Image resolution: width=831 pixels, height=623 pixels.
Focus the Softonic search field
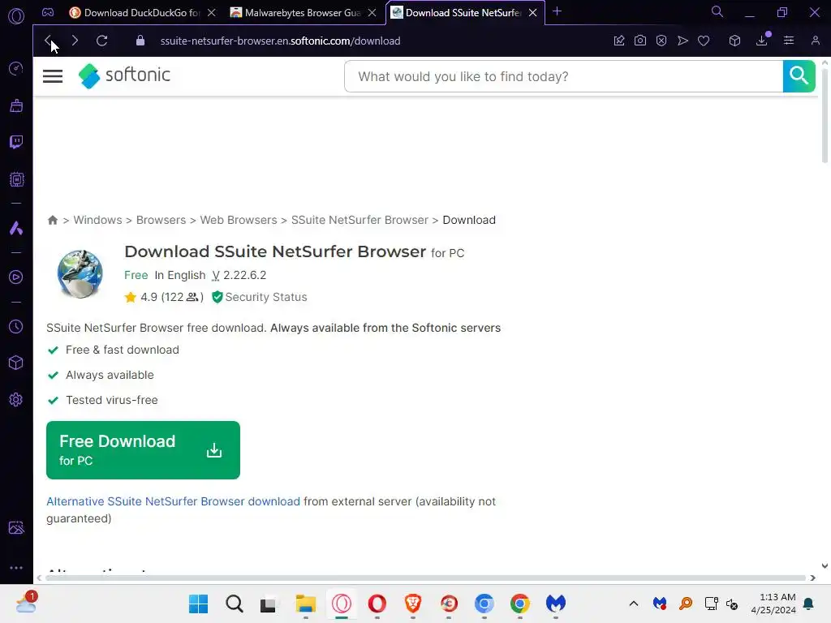tap(564, 77)
